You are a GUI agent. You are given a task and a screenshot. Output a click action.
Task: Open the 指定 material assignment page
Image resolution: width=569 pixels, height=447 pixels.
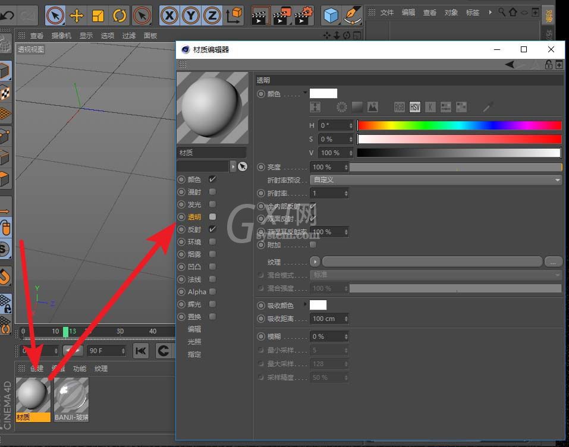point(194,354)
